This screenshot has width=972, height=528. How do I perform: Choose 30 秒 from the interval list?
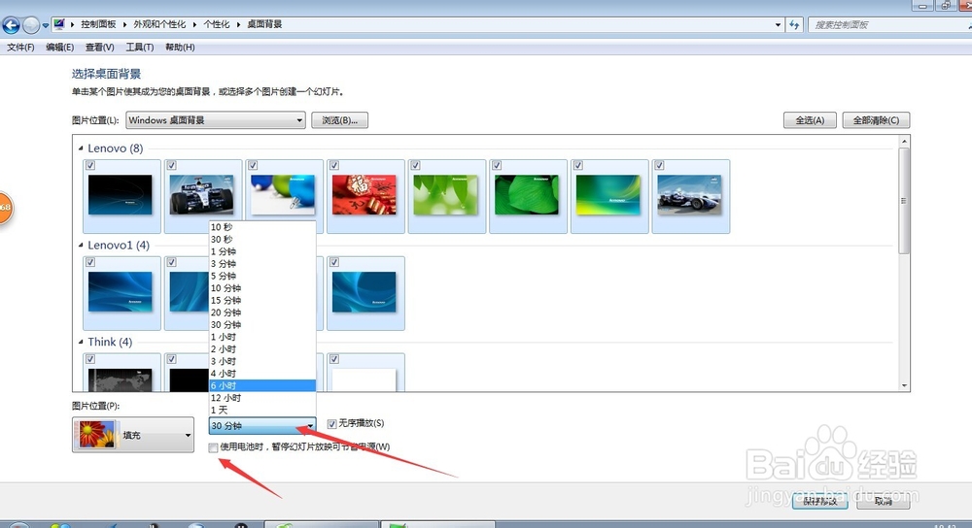[262, 239]
